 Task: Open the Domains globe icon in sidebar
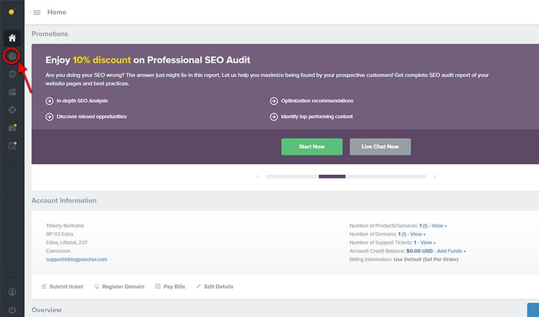click(12, 74)
